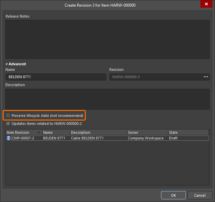Sort table by the State column header
Image resolution: width=215 pixels, height=202 pixels.
point(188,132)
